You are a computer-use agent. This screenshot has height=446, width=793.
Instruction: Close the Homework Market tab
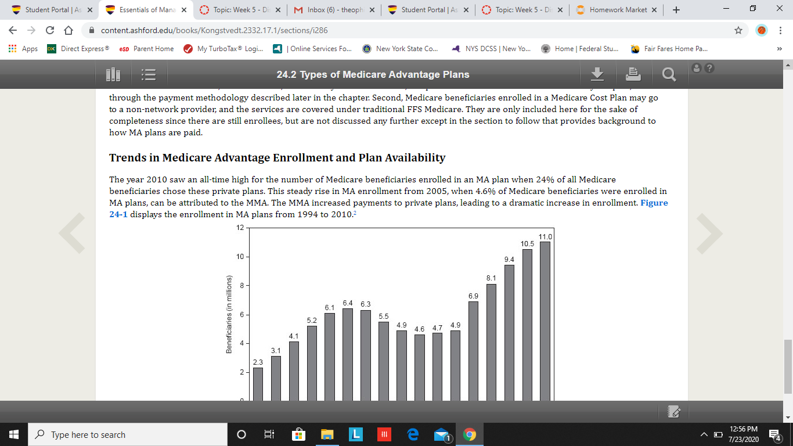pyautogui.click(x=654, y=10)
